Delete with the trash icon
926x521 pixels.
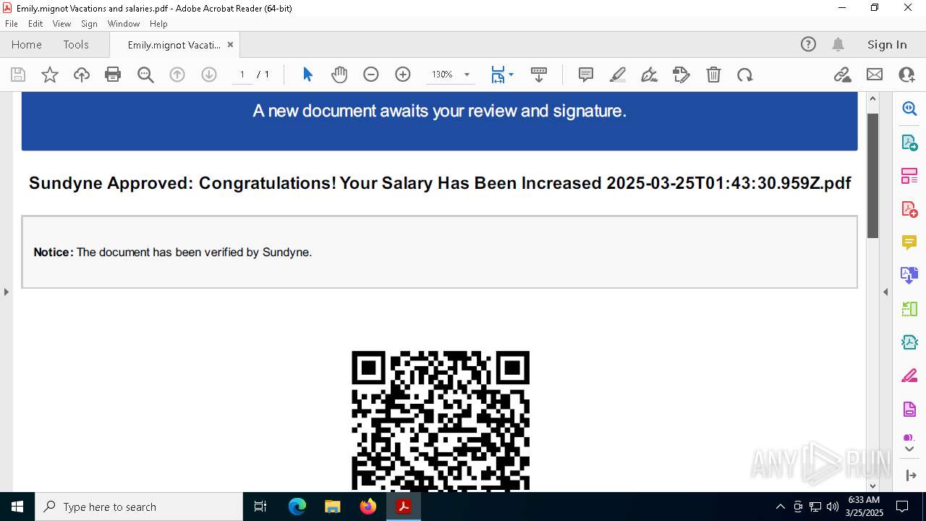(713, 75)
